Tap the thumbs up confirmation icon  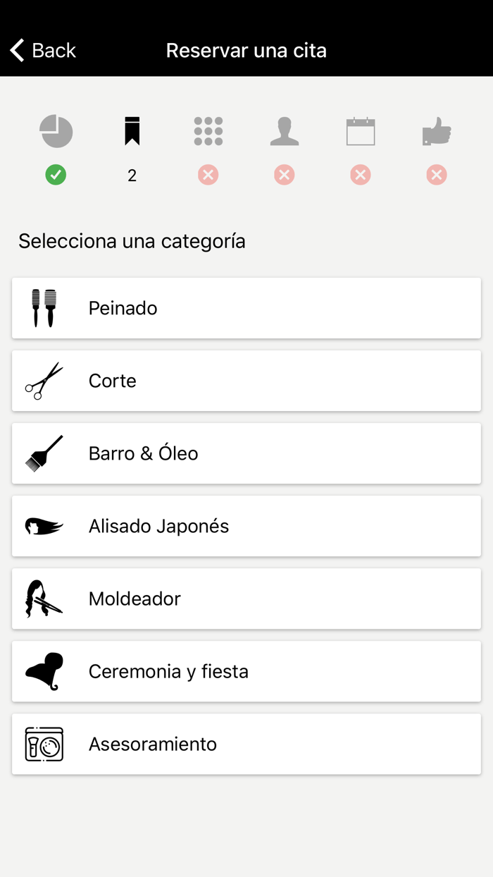(x=436, y=131)
